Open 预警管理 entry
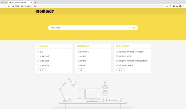The height and width of the screenshot is (109, 186). click(82, 65)
